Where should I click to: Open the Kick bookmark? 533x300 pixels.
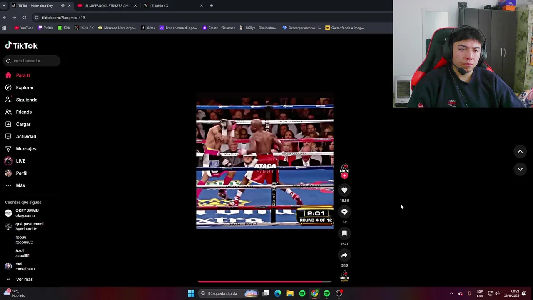tap(64, 28)
